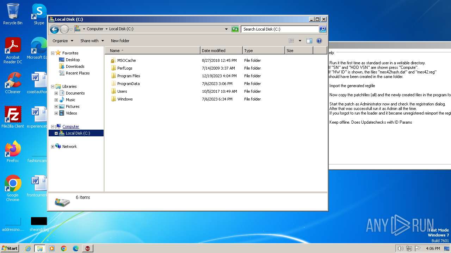
Task: Sort by the Type column header
Action: tap(264, 51)
